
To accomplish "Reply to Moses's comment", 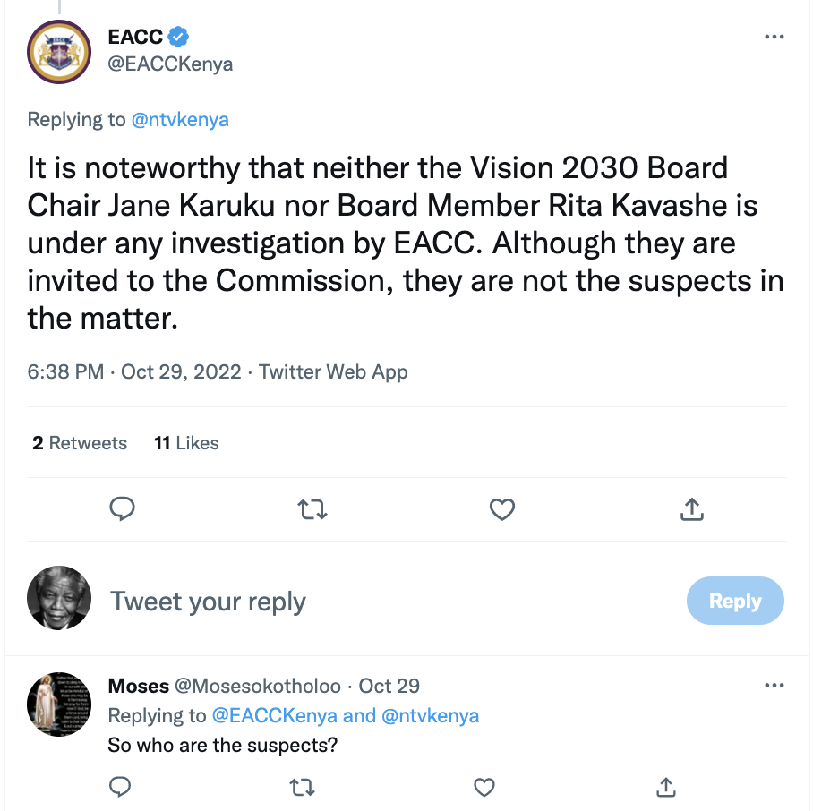I will tap(121, 787).
